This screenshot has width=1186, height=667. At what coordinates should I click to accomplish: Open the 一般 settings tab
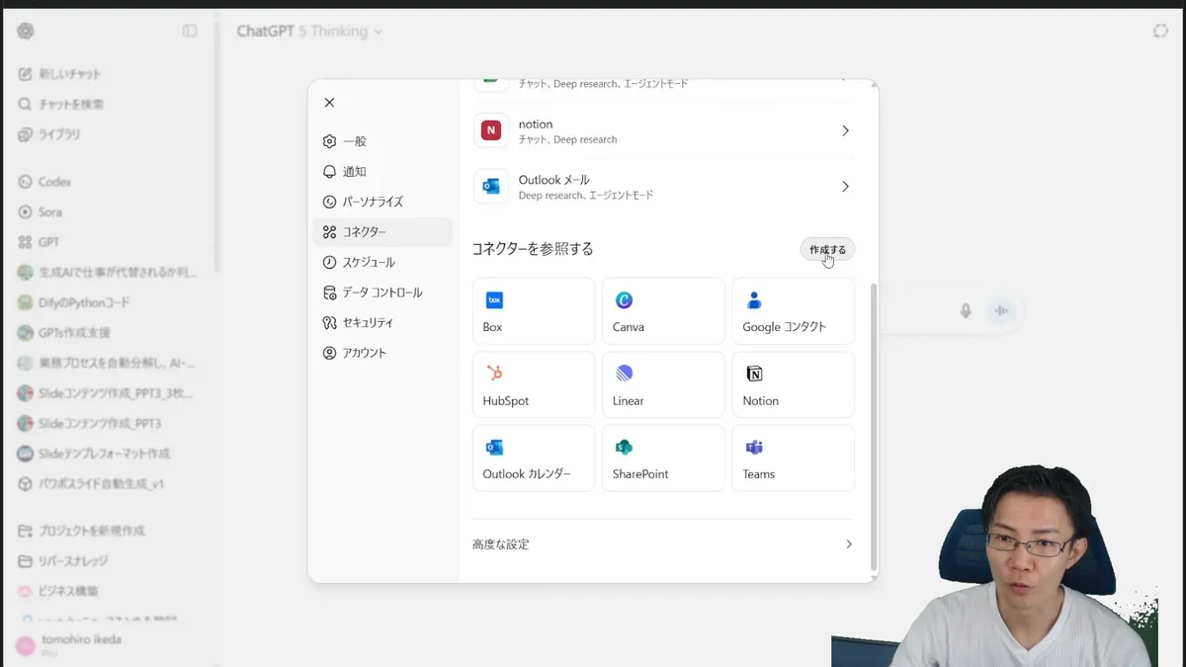[x=382, y=141]
